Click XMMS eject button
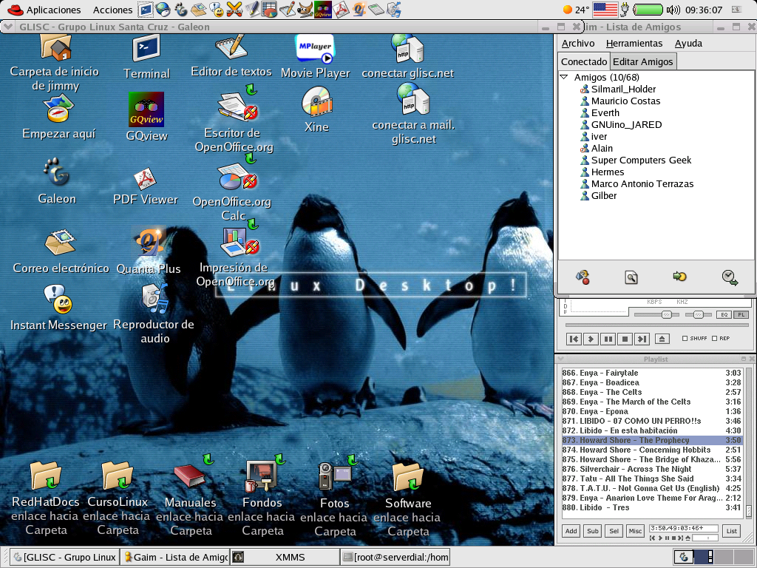Image resolution: width=757 pixels, height=568 pixels. (662, 339)
